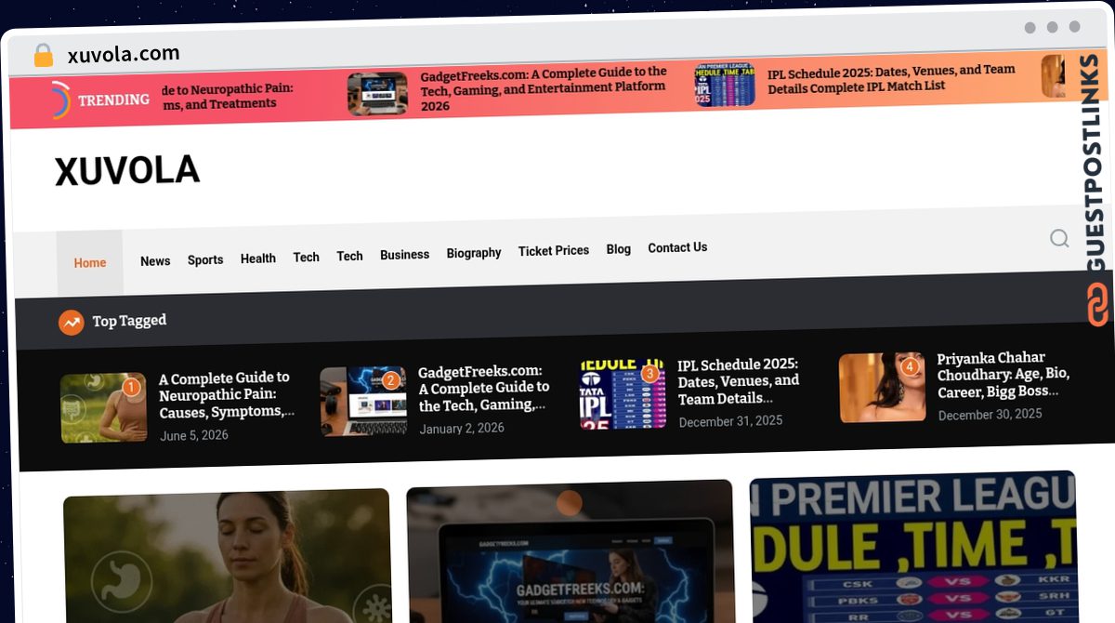Viewport: 1115px width, 623px height.
Task: Click the XUVOLA site logo
Action: (127, 171)
